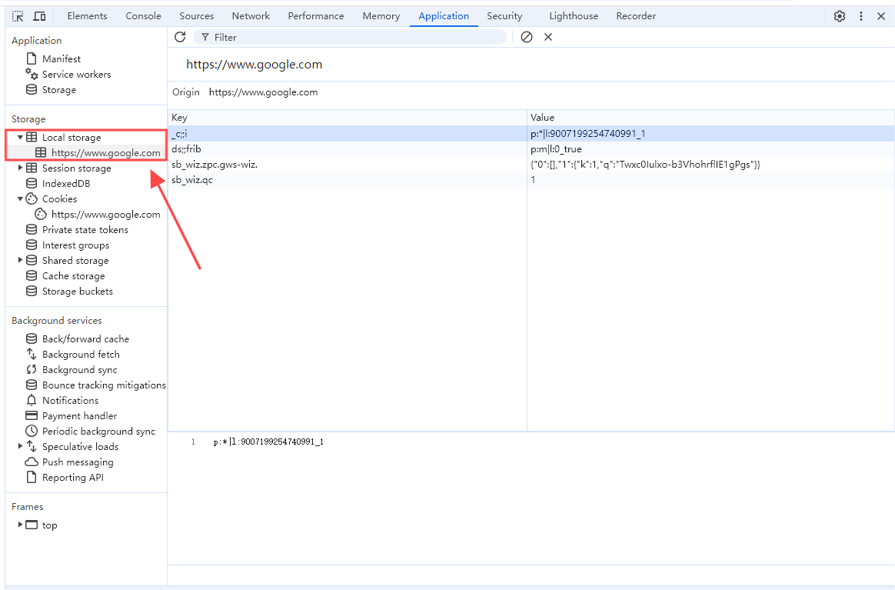Open Push messaging entry
This screenshot has height=590, width=895.
pyautogui.click(x=78, y=462)
